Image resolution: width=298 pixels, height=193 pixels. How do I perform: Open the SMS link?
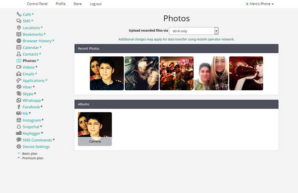pos(27,21)
